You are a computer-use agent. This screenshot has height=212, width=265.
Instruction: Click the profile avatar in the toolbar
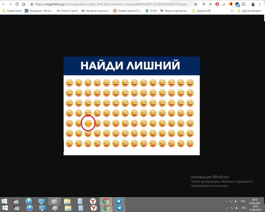point(253,4)
